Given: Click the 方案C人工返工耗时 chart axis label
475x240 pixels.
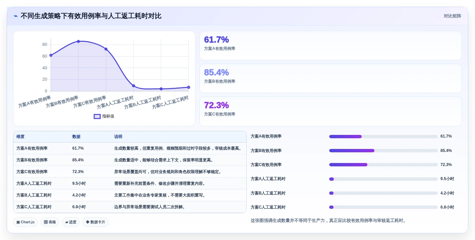Looking at the screenshot, I should pos(170,102).
